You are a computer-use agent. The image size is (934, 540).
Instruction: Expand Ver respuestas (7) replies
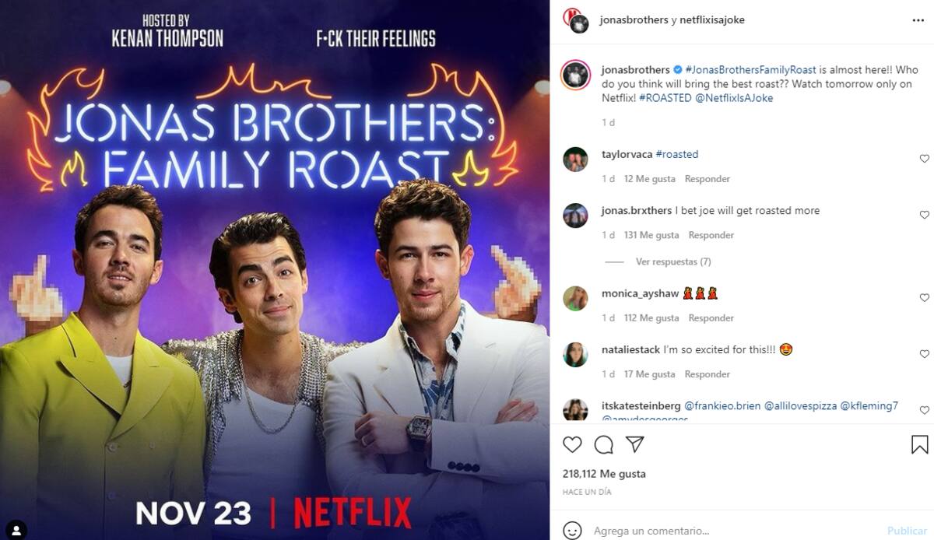(x=673, y=261)
